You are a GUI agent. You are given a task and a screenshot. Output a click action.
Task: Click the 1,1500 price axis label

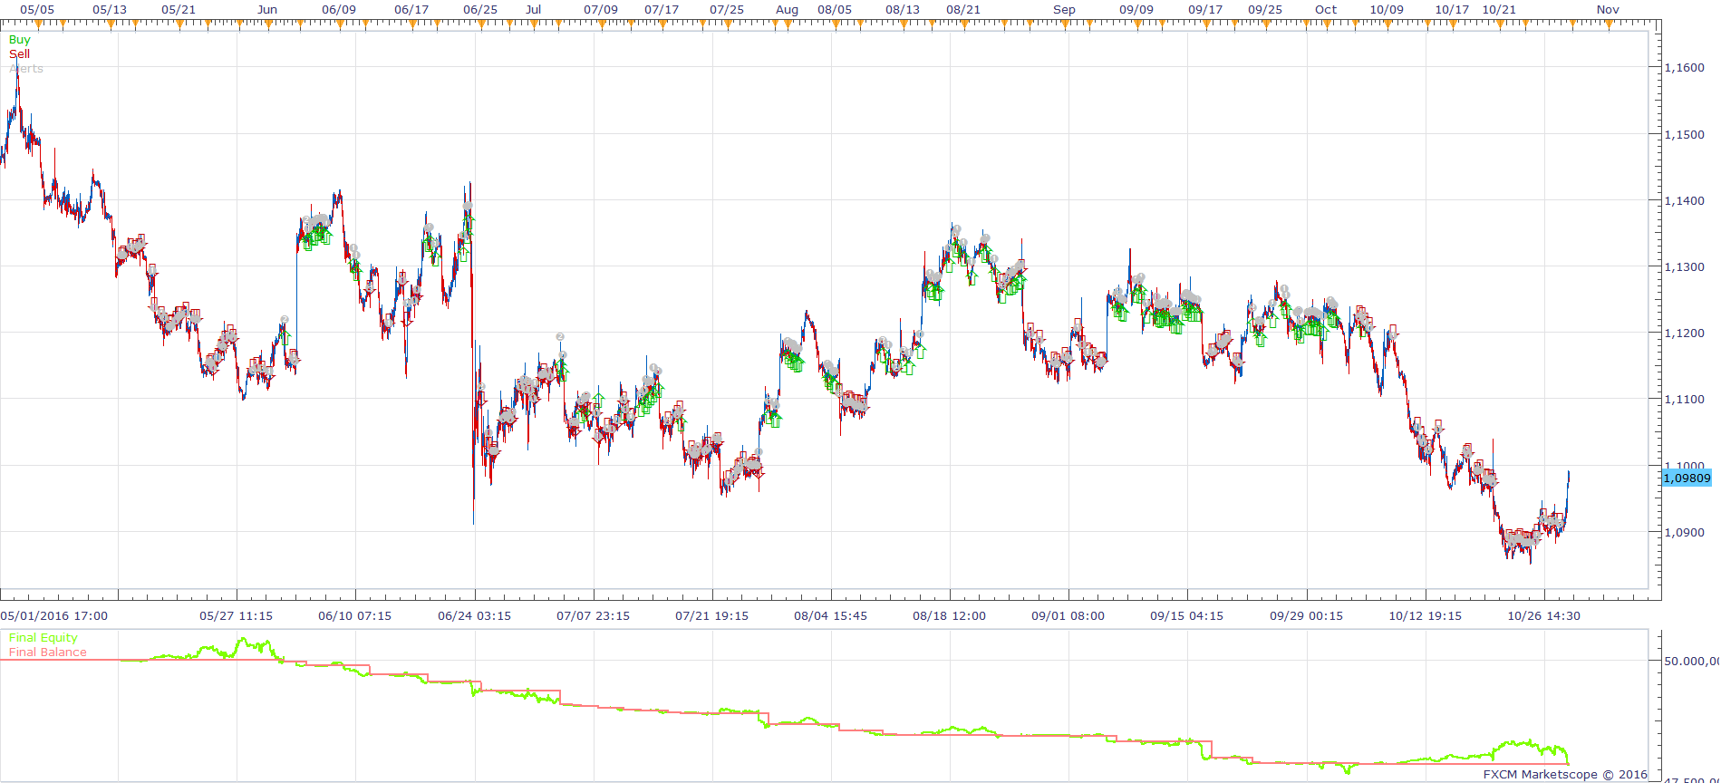point(1684,134)
